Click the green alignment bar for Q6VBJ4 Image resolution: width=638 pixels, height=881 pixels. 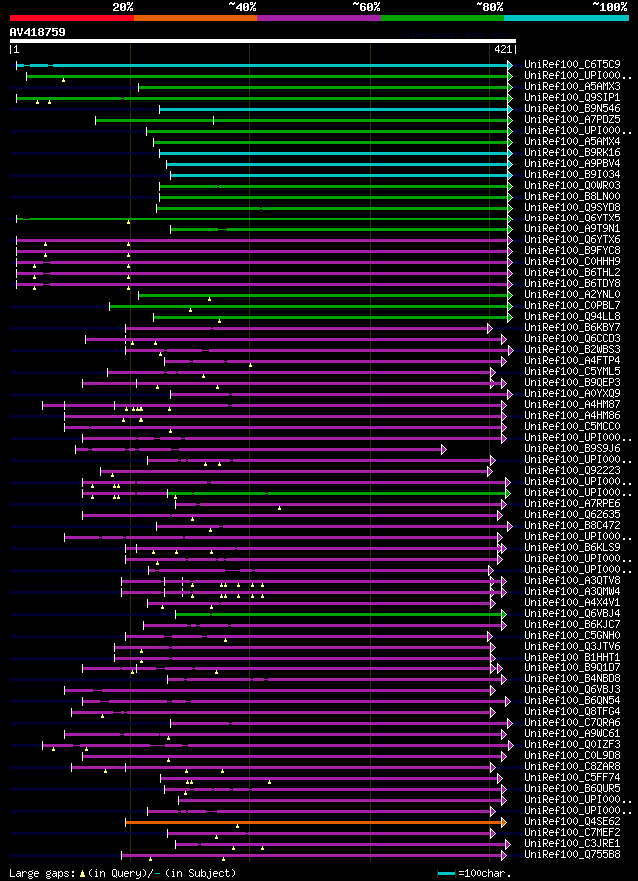tap(339, 614)
